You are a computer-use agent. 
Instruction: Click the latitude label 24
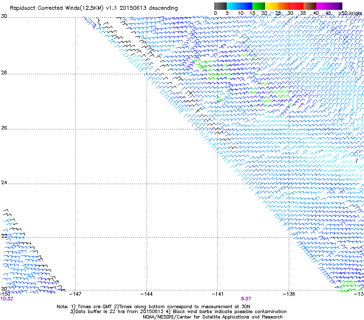4,183
